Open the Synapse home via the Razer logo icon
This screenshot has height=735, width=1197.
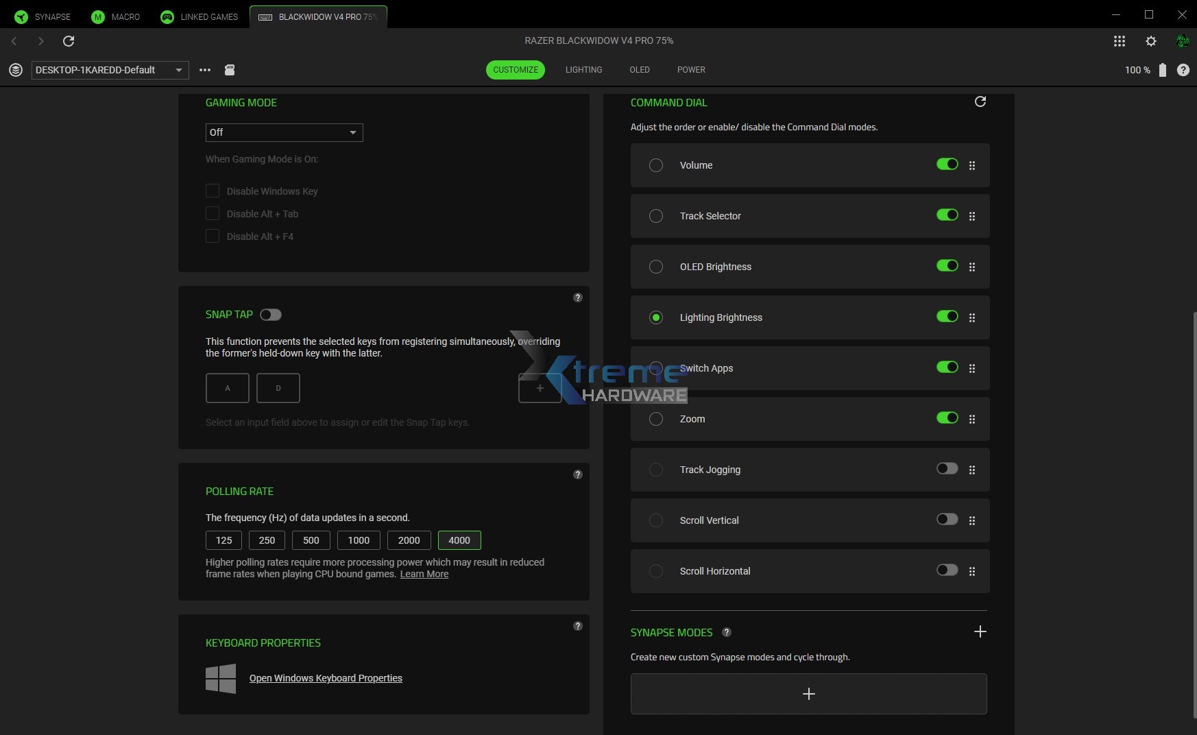pyautogui.click(x=21, y=16)
